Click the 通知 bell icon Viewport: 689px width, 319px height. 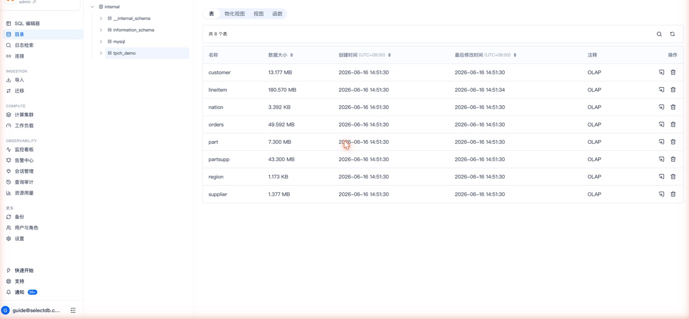coord(8,292)
